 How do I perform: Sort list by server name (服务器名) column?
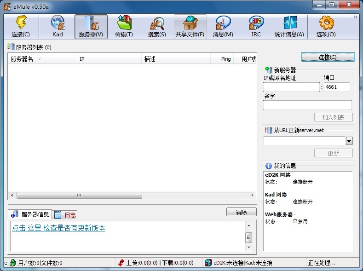[x=41, y=59]
